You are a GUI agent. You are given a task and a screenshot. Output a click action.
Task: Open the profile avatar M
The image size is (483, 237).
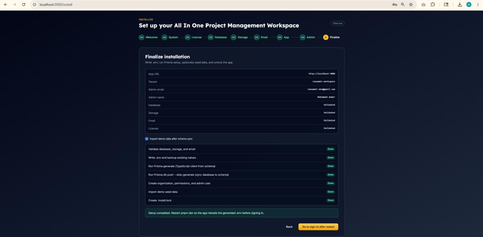[469, 4]
